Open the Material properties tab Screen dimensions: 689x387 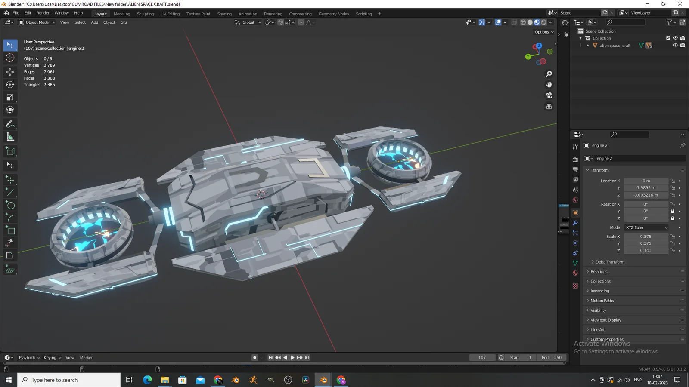(x=575, y=273)
